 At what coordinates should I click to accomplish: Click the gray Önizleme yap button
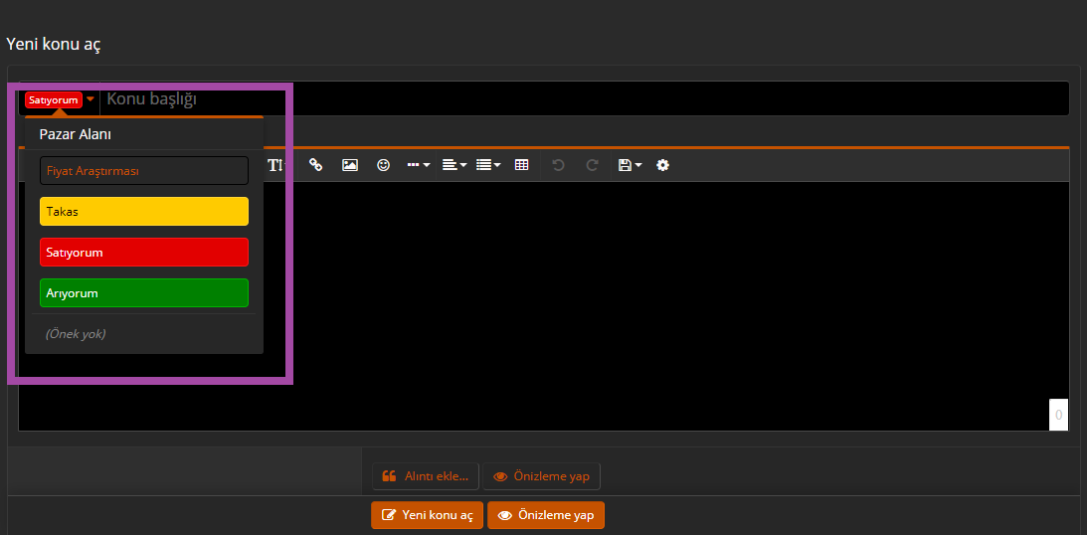pyautogui.click(x=541, y=476)
